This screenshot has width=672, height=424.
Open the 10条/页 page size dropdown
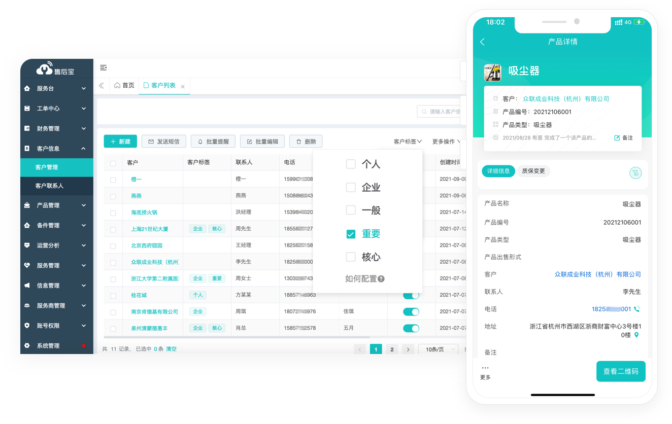coord(438,349)
